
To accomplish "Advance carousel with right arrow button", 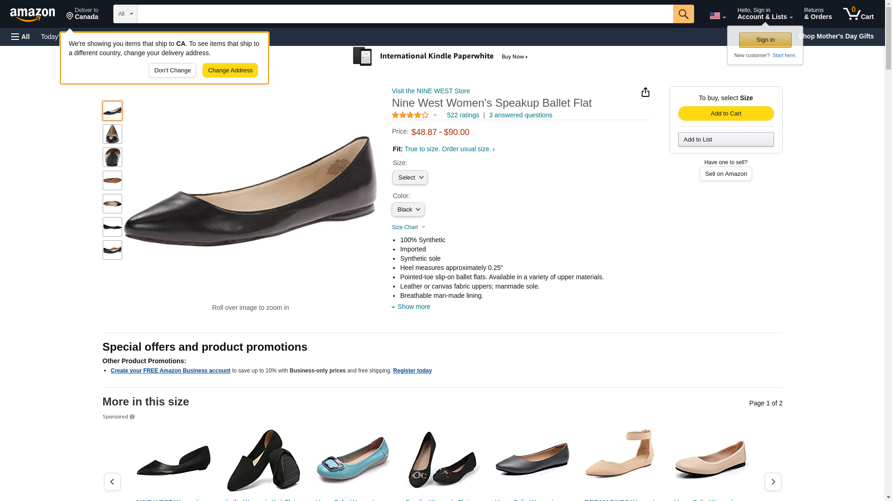I will pos(773,482).
